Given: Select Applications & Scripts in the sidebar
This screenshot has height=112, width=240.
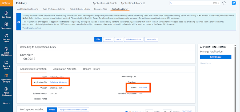Looking at the screenshot, I should pos(6,78).
